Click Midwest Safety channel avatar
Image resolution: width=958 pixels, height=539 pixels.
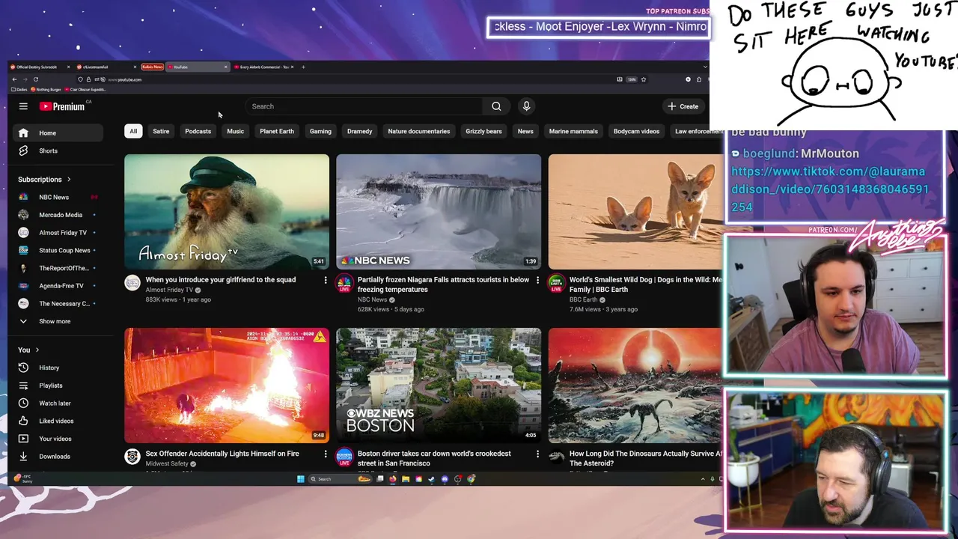pos(132,457)
